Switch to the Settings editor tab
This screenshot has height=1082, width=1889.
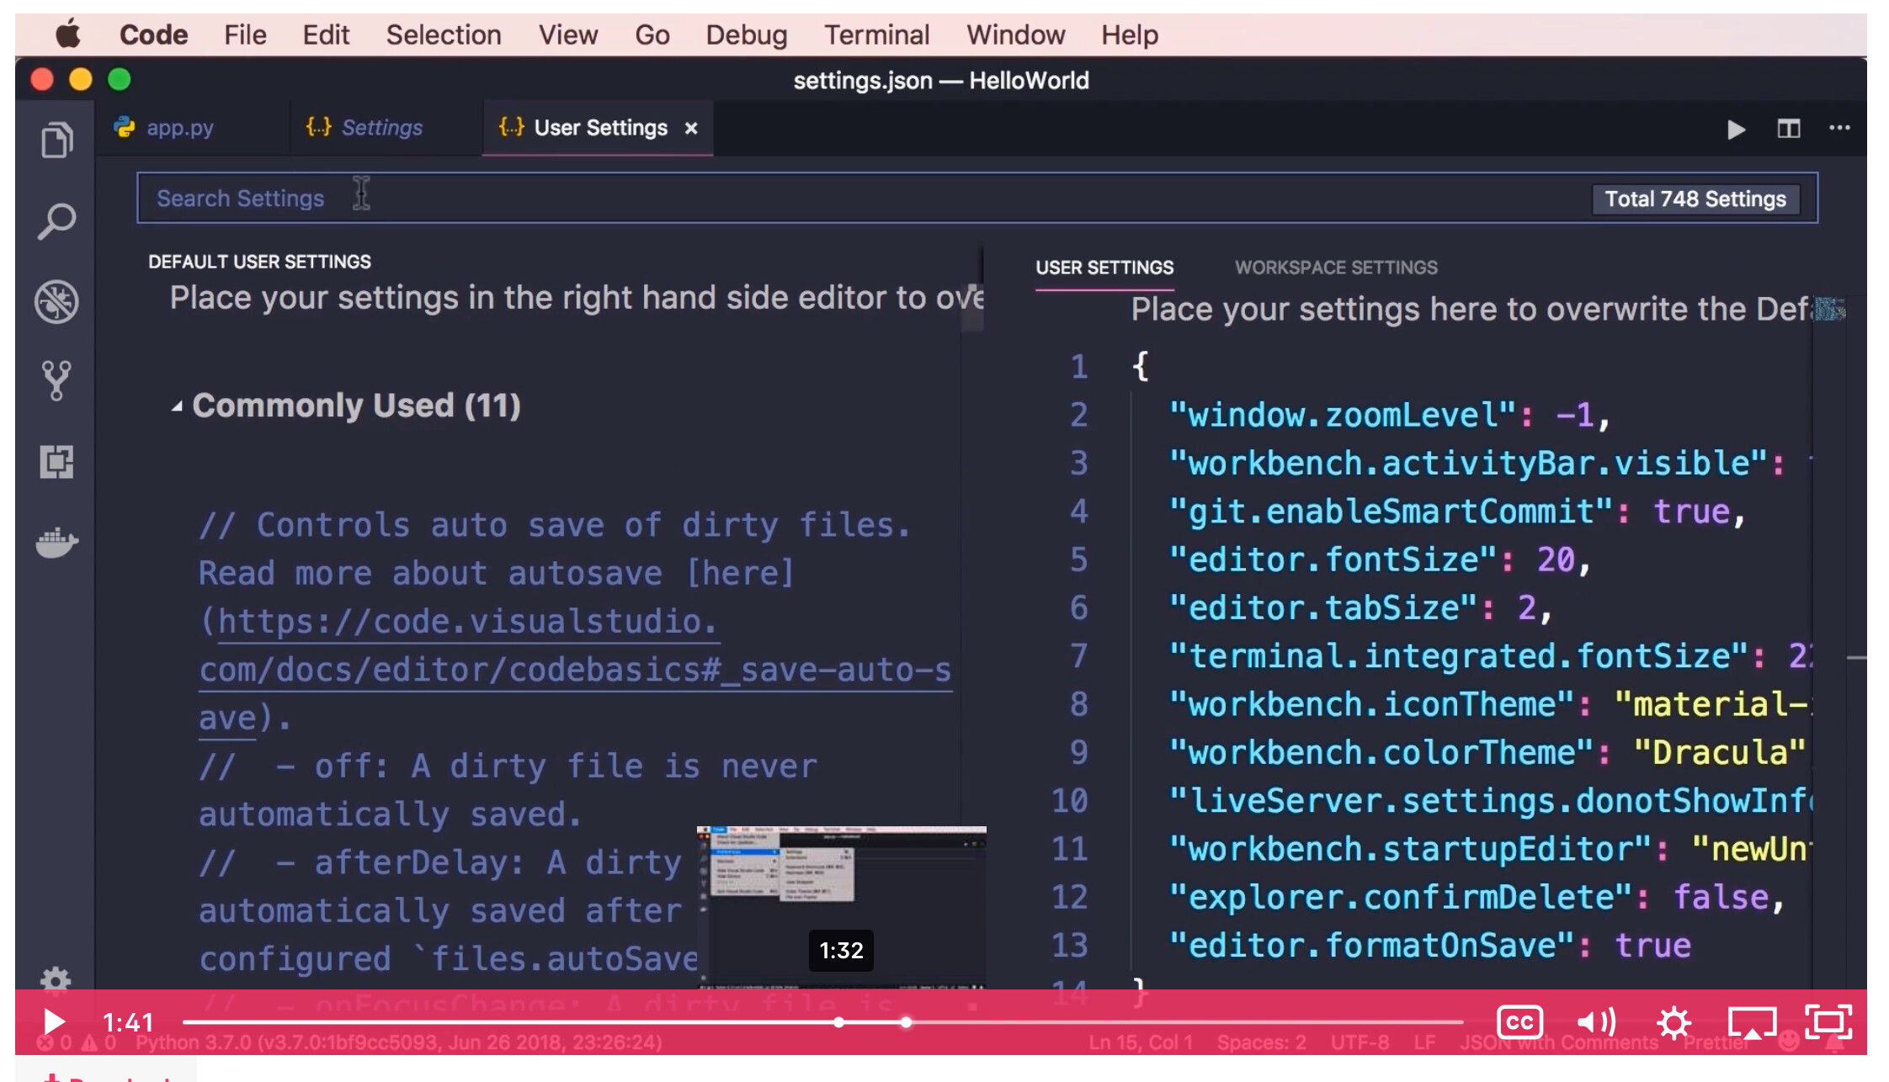point(381,128)
